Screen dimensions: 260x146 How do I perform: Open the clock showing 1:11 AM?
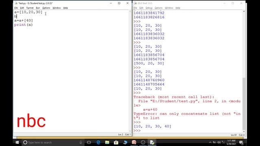tap(231, 142)
